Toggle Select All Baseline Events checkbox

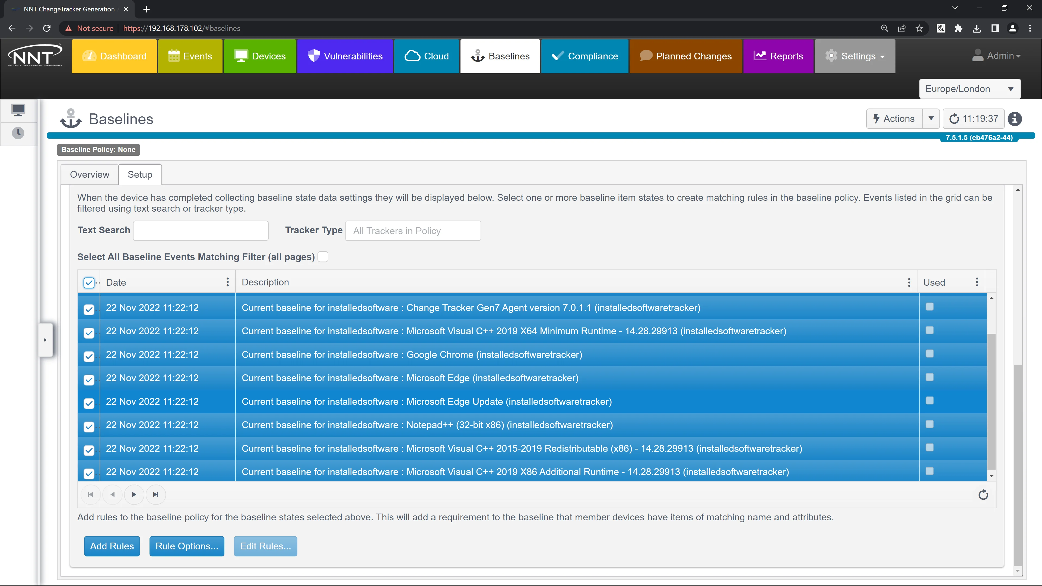323,257
